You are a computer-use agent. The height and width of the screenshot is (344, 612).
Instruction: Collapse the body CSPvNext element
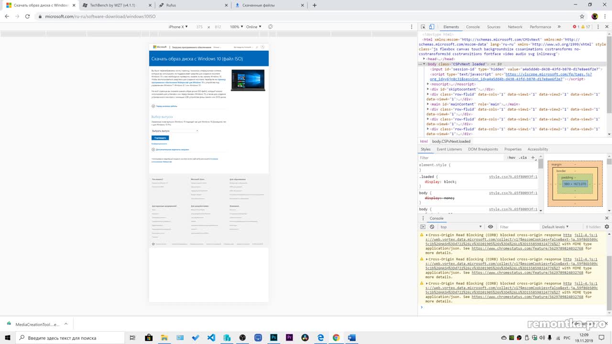pyautogui.click(x=425, y=64)
